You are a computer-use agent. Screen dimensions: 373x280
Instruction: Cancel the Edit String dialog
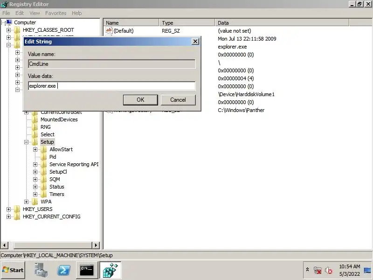pyautogui.click(x=178, y=100)
